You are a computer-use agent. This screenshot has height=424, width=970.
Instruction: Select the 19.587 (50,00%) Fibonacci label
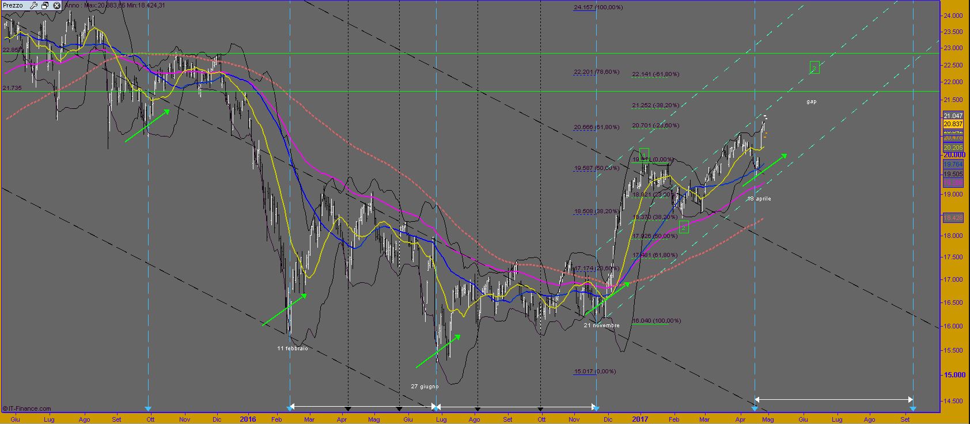pyautogui.click(x=597, y=168)
